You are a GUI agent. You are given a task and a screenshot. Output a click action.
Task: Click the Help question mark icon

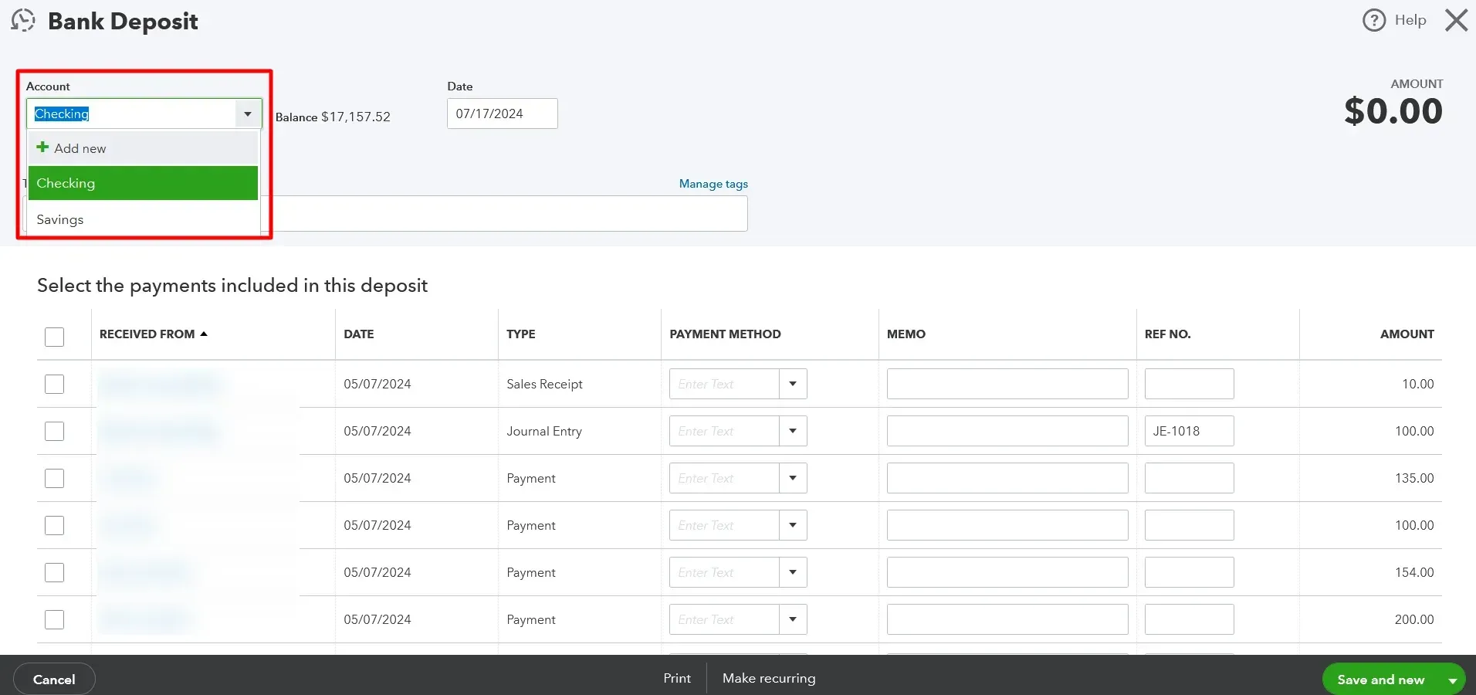1376,19
